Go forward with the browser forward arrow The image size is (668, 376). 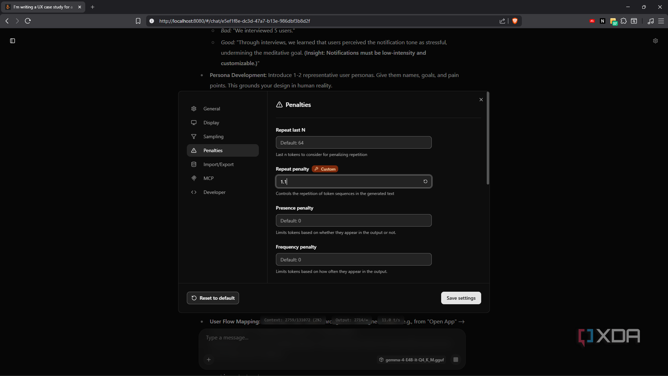(17, 21)
